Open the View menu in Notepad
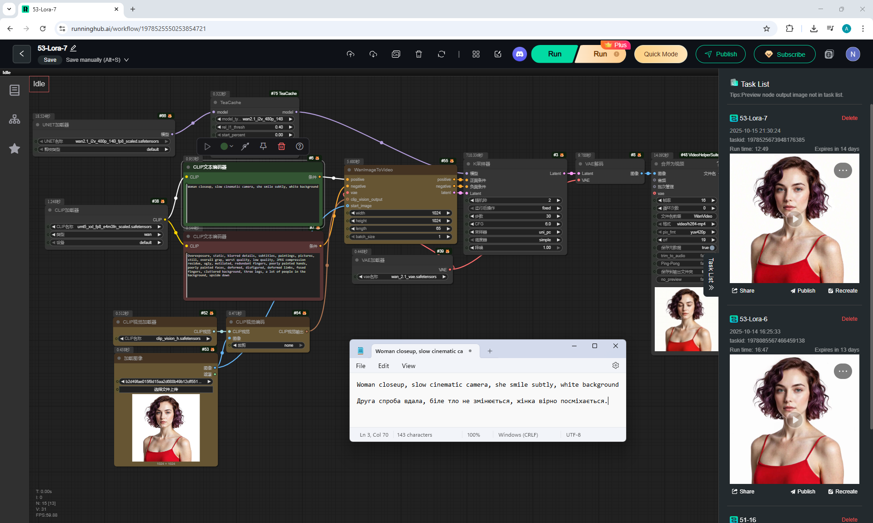 (408, 366)
